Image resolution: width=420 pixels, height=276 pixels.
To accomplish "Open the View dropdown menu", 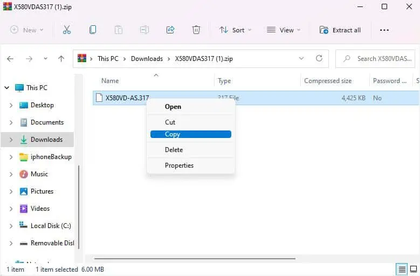I will [x=284, y=30].
